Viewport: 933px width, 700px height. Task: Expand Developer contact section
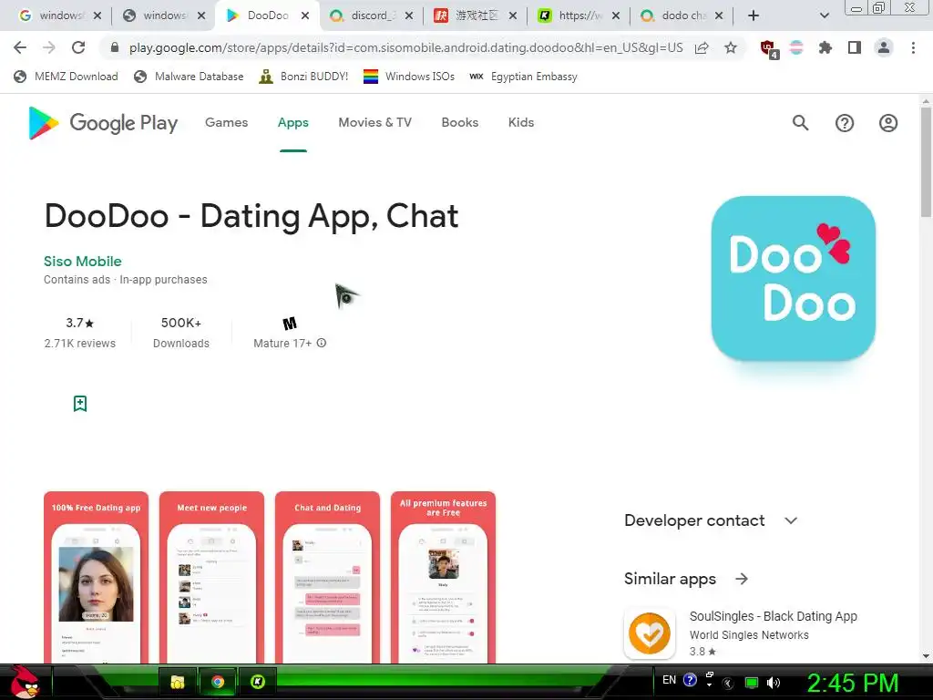click(711, 520)
